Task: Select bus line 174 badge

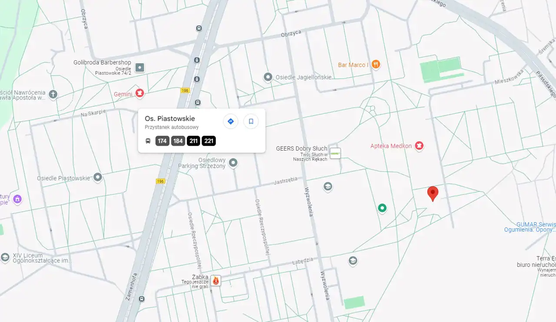Action: [162, 141]
